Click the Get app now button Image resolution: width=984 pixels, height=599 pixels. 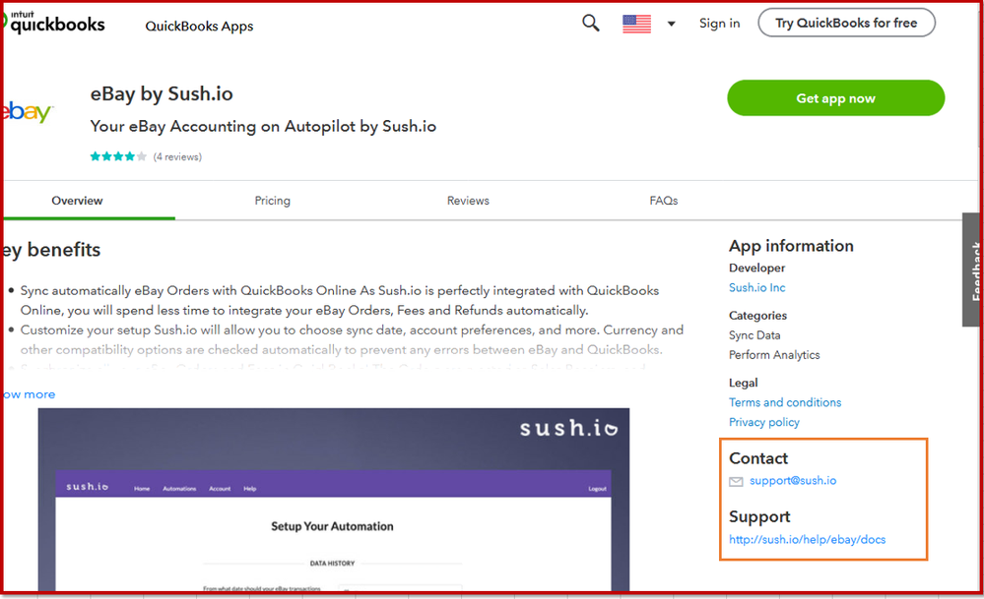click(835, 98)
